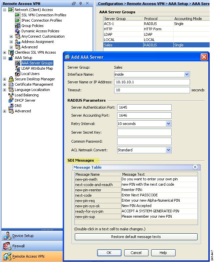Select the LOCAL server group row
The height and width of the screenshot is (262, 214).
[157, 40]
